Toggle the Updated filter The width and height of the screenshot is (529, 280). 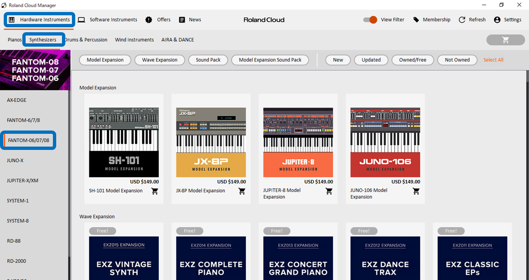pyautogui.click(x=371, y=60)
